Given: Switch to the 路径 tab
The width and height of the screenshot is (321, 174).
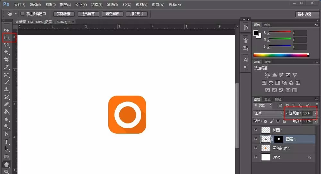Looking at the screenshot, I should [x=278, y=99].
